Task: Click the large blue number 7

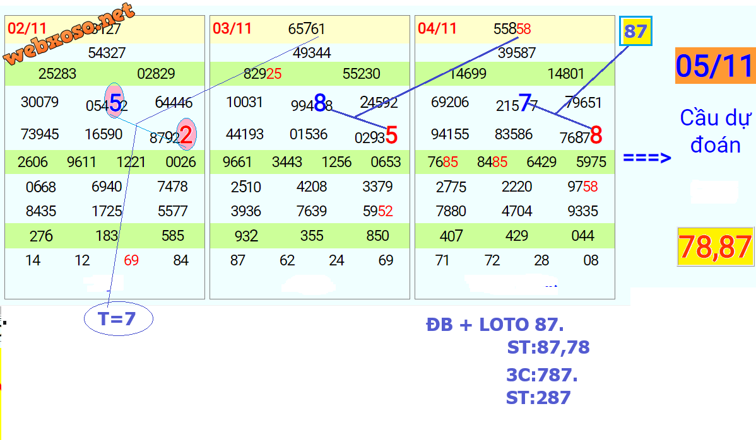Action: tap(525, 103)
